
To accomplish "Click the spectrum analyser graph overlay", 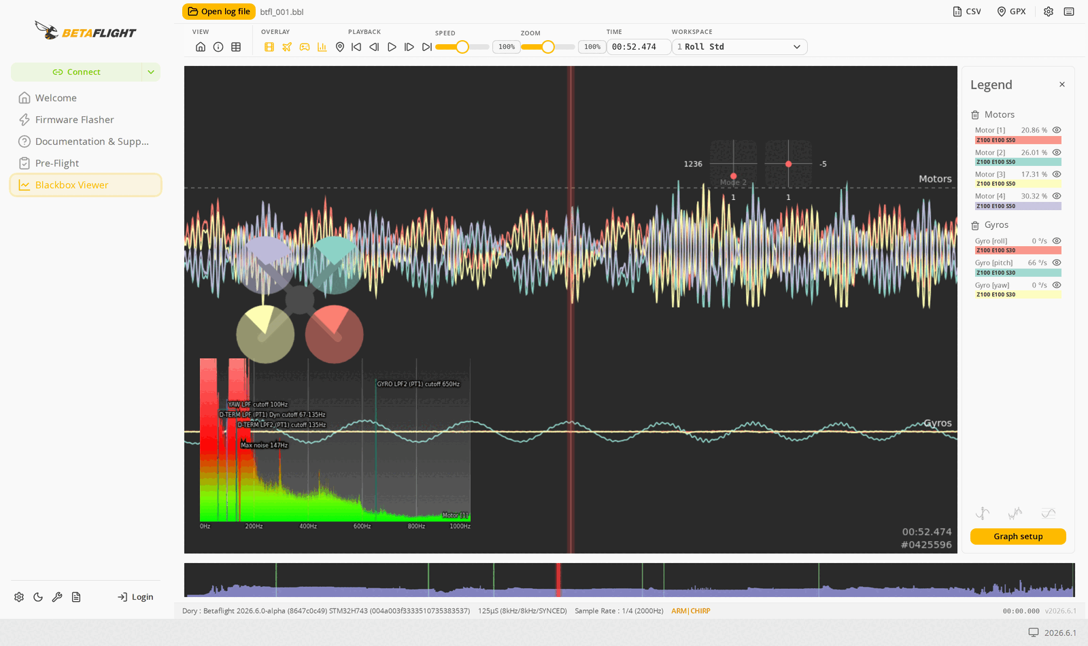I will [x=335, y=444].
